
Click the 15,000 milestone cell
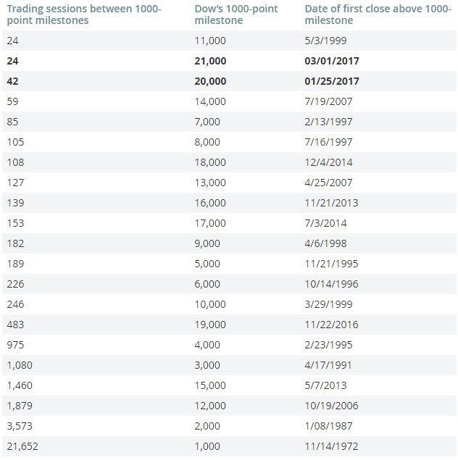tap(211, 385)
